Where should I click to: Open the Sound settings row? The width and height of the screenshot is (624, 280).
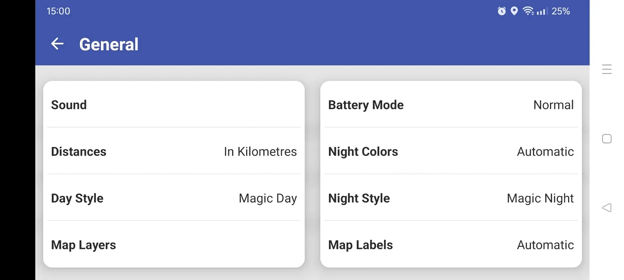click(174, 105)
